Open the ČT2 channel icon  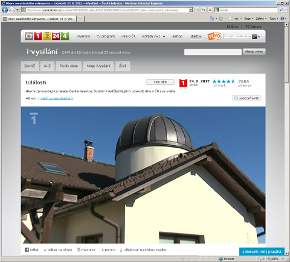click(47, 36)
